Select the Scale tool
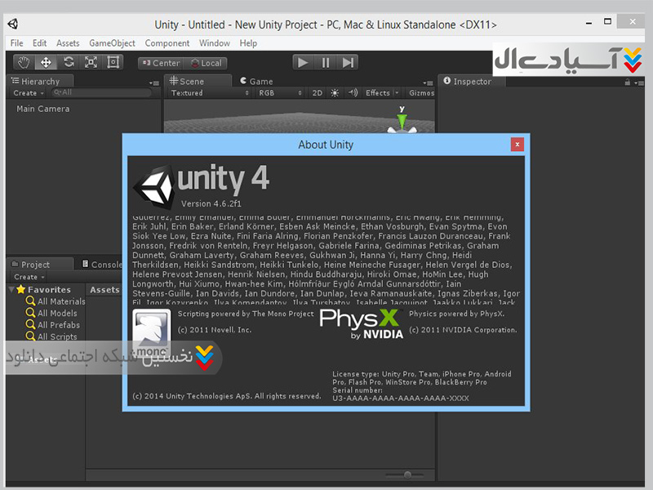The height and width of the screenshot is (490, 653). (x=91, y=62)
